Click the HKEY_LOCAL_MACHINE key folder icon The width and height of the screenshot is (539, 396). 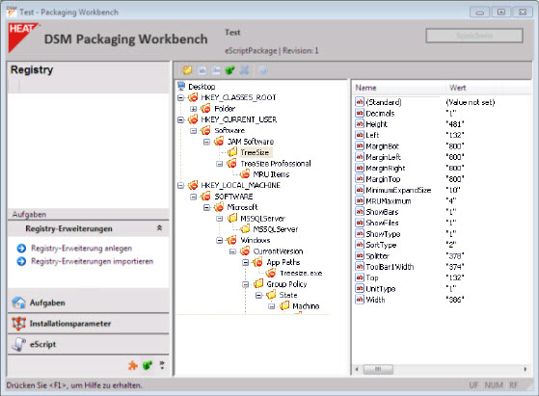(x=193, y=185)
